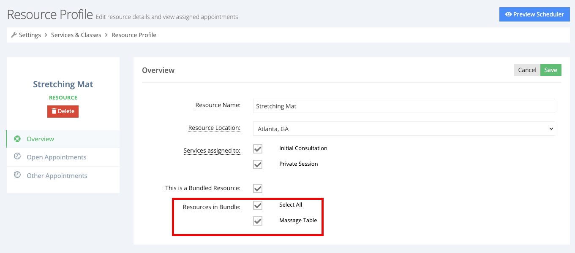
Task: Click This is a Bundled Resource label
Action: (x=203, y=188)
